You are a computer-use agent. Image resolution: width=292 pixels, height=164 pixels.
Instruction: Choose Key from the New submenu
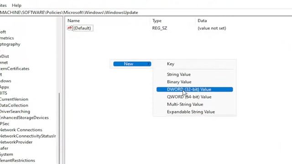click(x=195, y=64)
